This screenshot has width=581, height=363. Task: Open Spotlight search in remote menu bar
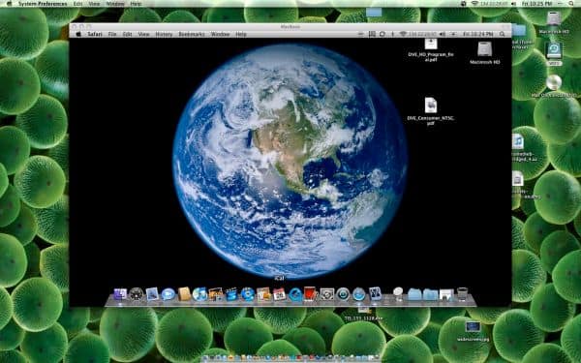point(502,34)
